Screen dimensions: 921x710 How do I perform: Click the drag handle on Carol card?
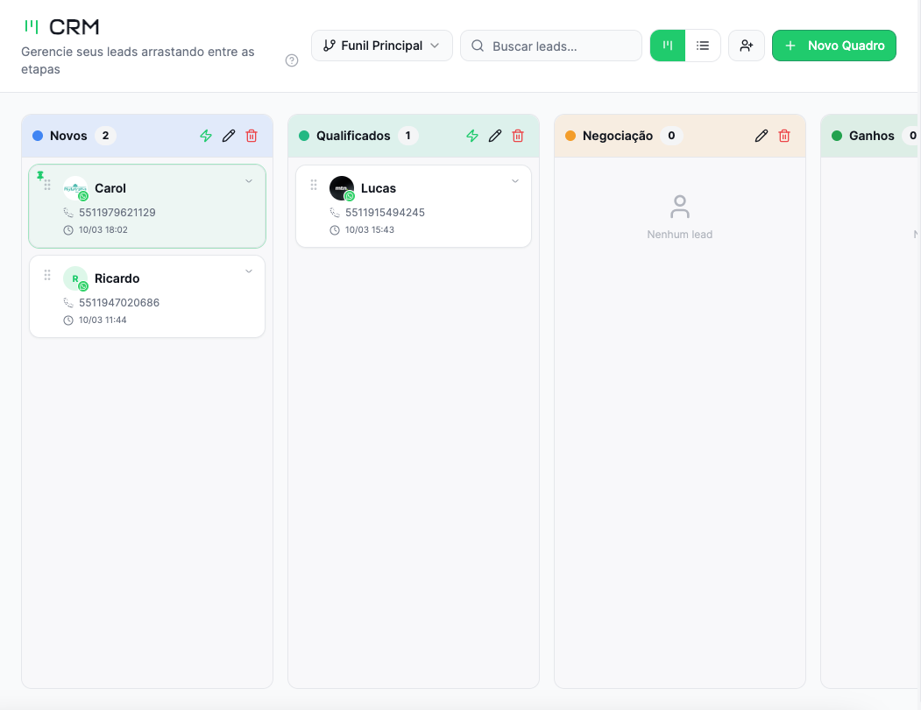coord(47,185)
